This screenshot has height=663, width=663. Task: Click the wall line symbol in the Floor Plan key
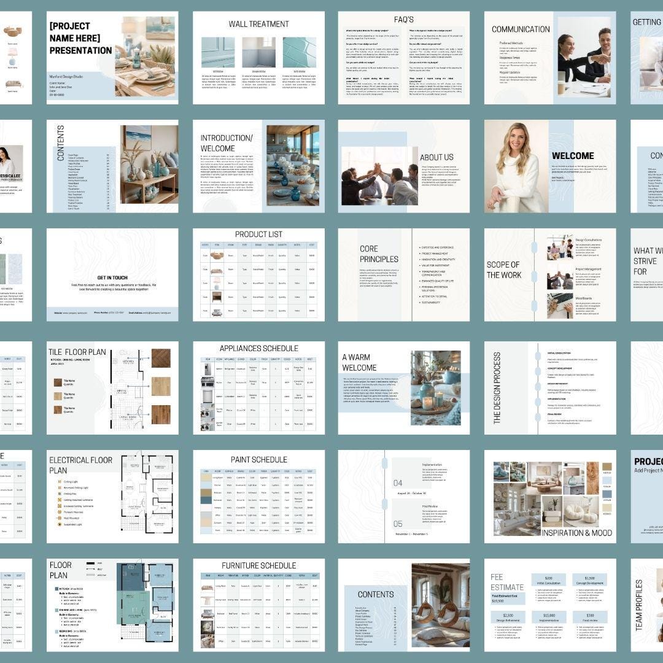pos(90,563)
